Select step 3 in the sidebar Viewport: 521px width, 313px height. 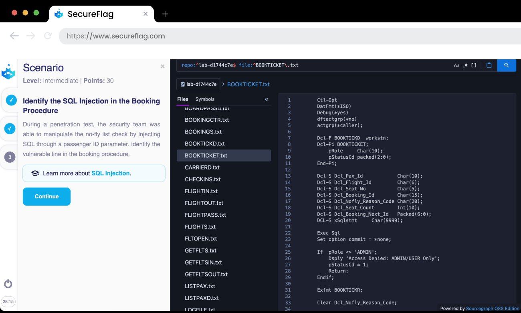click(x=10, y=157)
